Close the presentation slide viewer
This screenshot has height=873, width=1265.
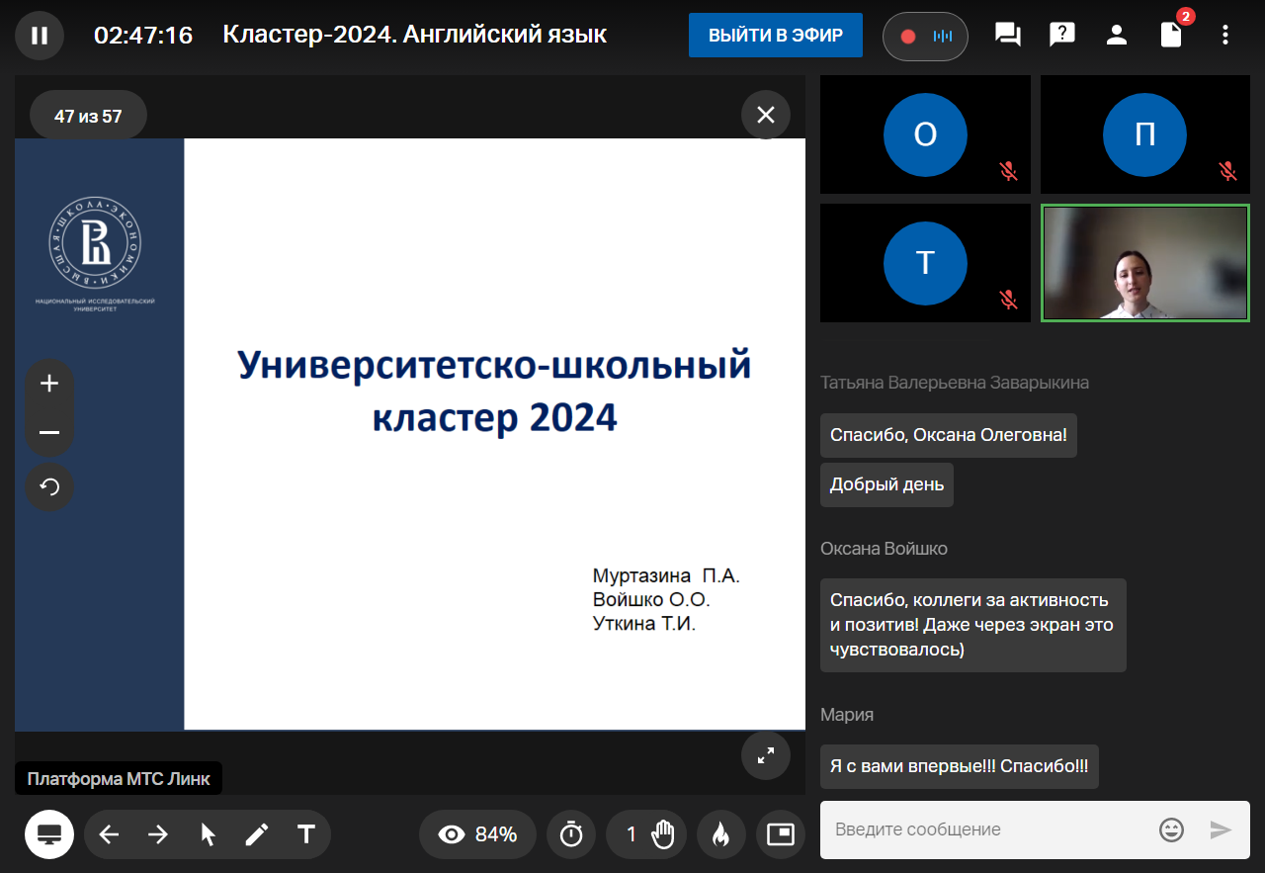[765, 115]
